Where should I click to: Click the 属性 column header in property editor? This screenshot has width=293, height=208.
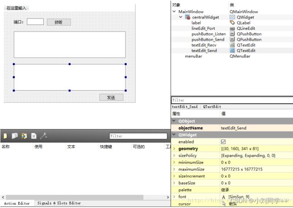pyautogui.click(x=176, y=113)
